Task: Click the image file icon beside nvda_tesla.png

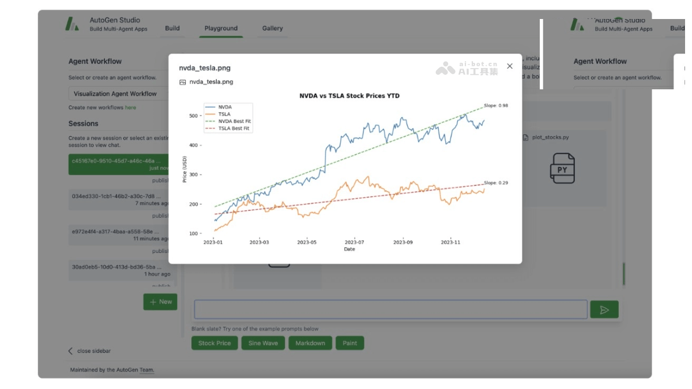Action: [x=183, y=82]
